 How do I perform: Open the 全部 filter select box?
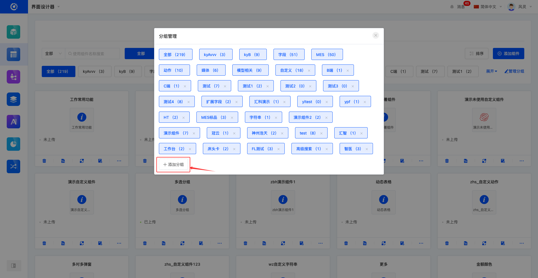click(53, 54)
